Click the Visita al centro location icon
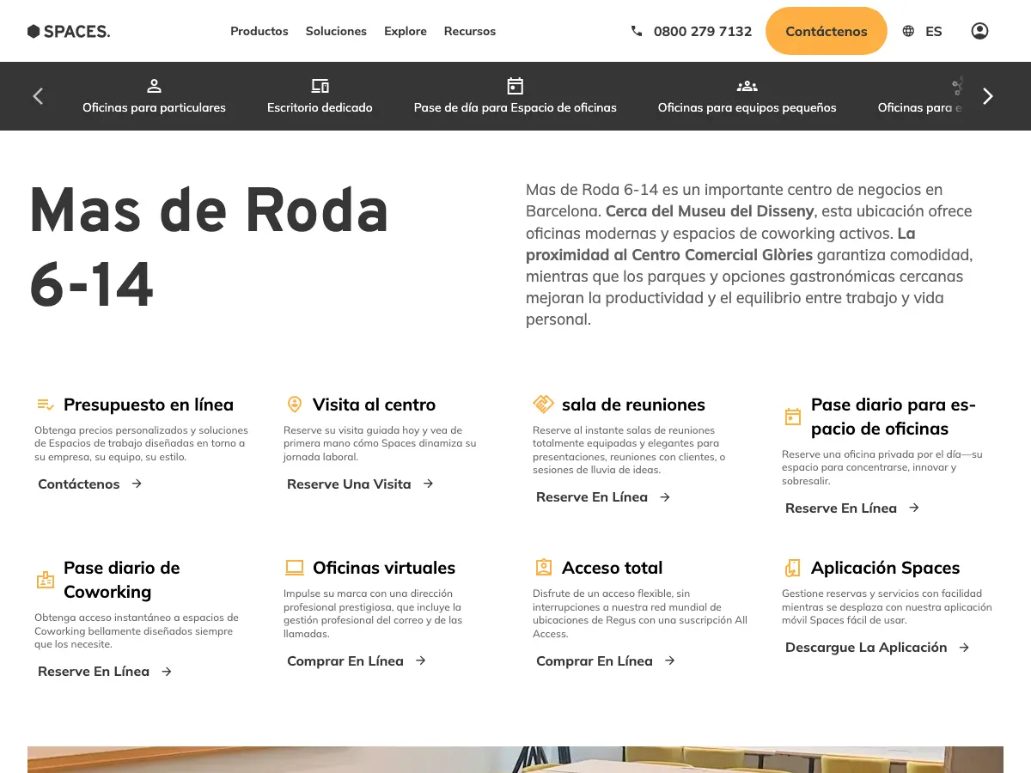Viewport: 1031px width, 773px height. coord(295,405)
